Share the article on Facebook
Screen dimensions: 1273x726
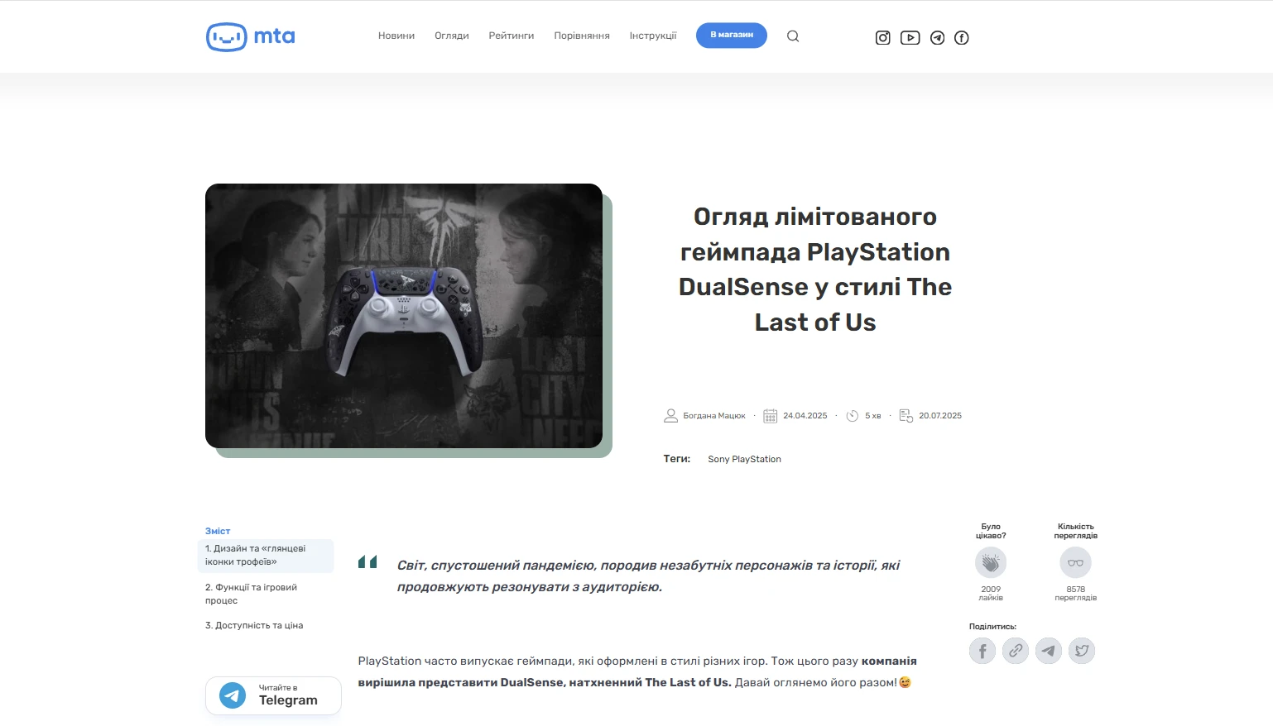coord(982,651)
